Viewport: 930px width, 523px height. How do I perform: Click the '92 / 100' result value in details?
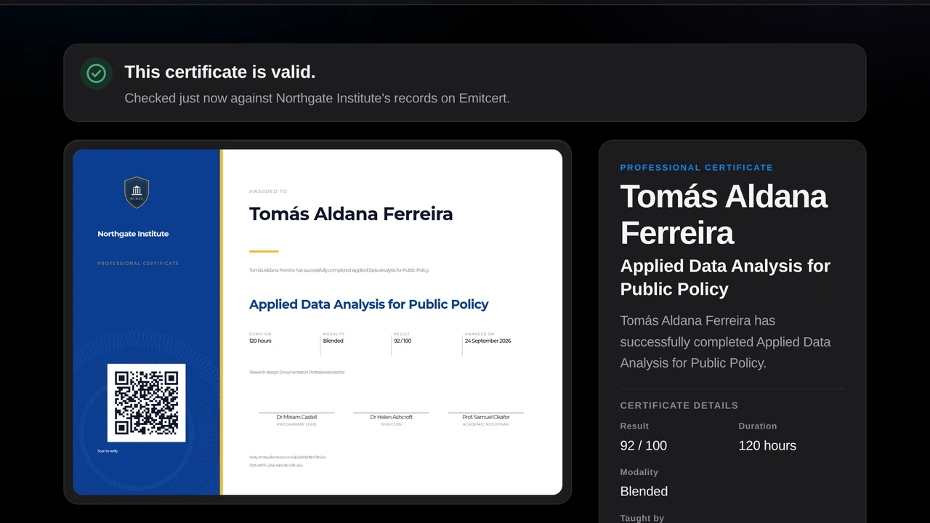click(643, 445)
